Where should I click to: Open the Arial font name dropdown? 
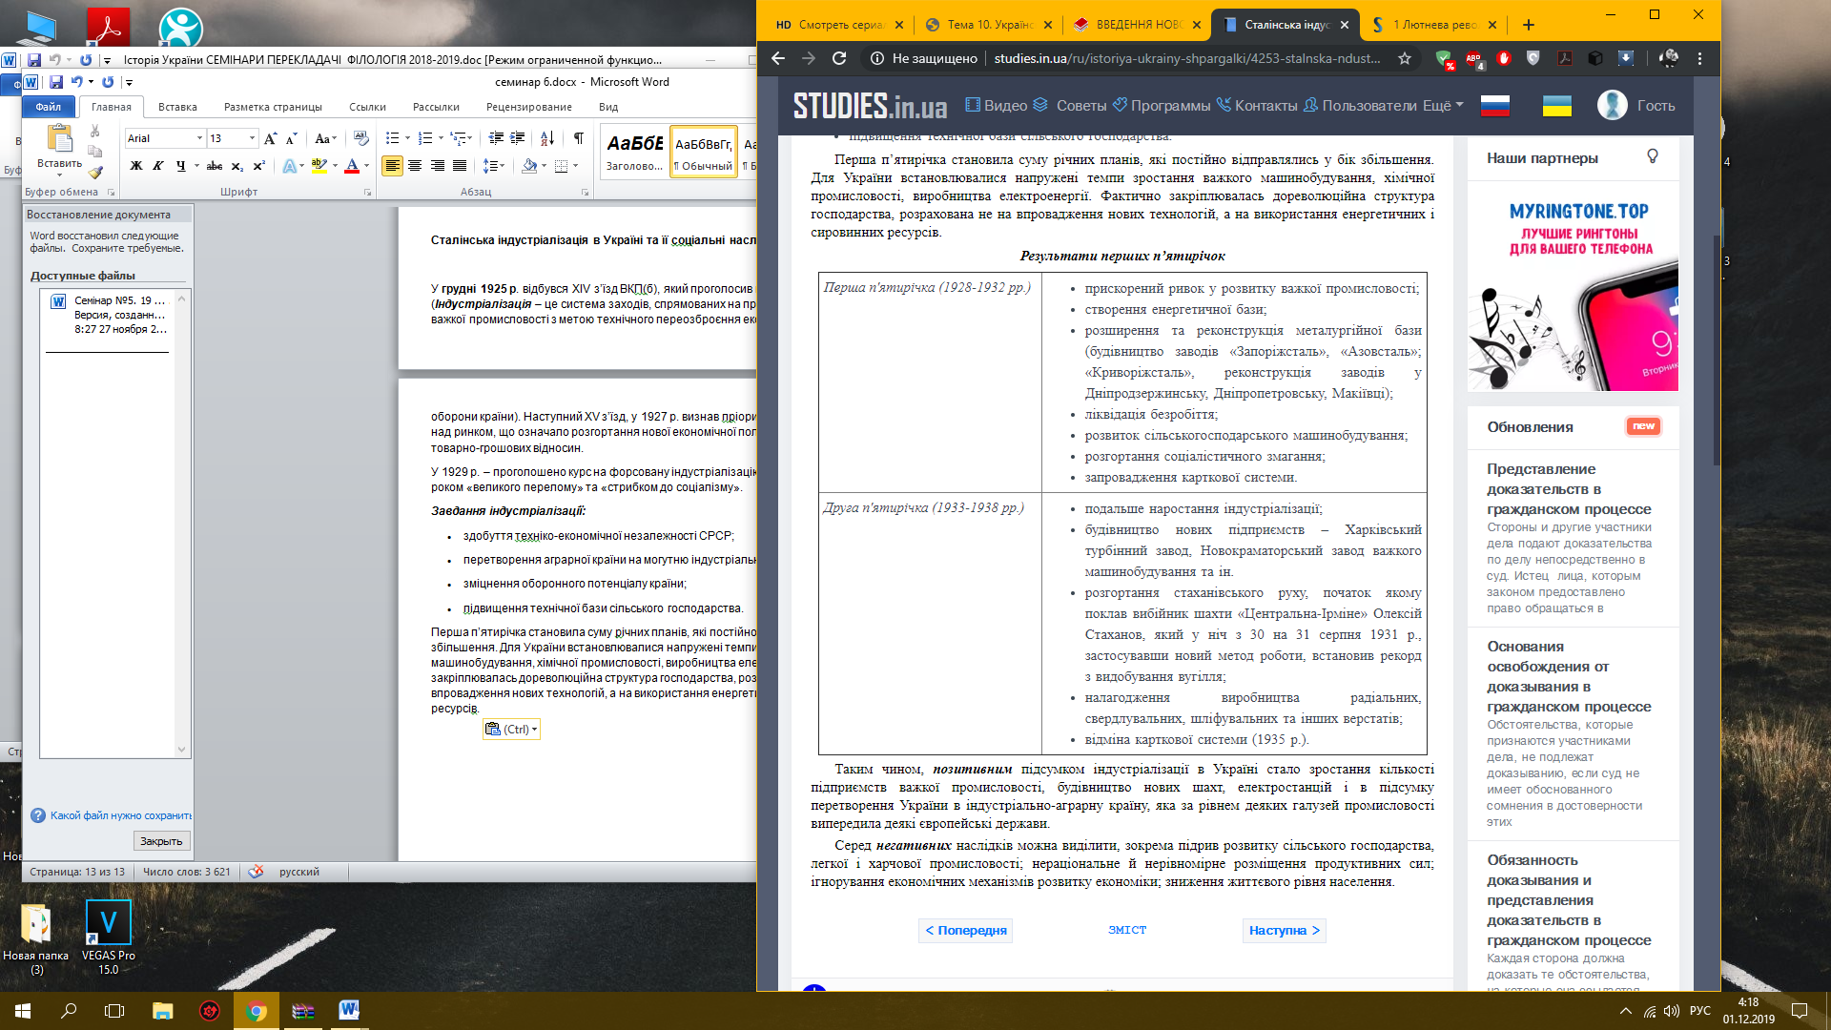pos(199,138)
